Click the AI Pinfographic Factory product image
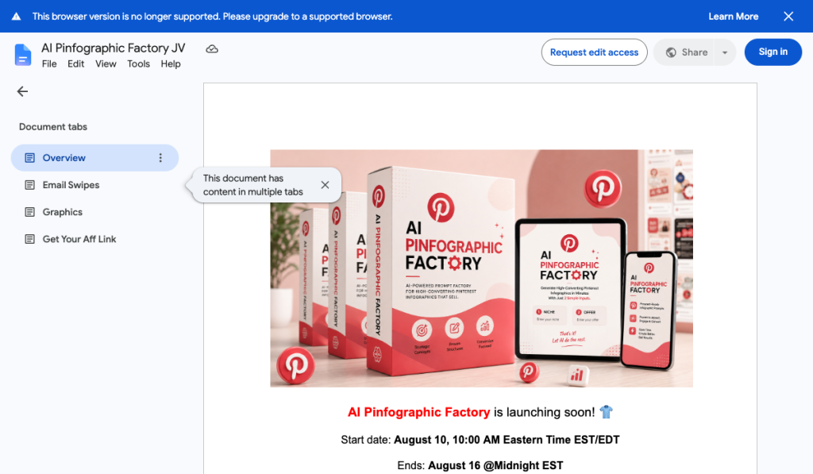The image size is (813, 474). (481, 268)
